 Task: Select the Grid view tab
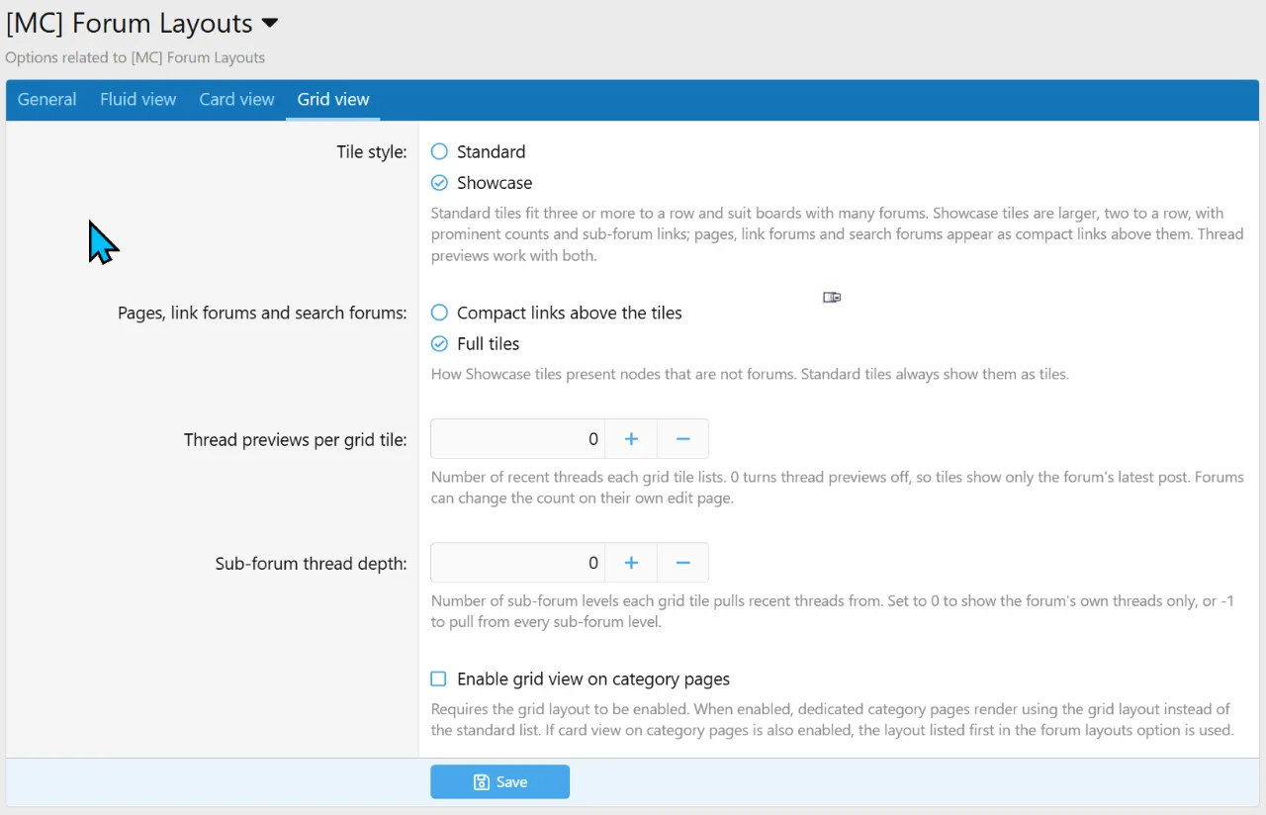point(333,99)
